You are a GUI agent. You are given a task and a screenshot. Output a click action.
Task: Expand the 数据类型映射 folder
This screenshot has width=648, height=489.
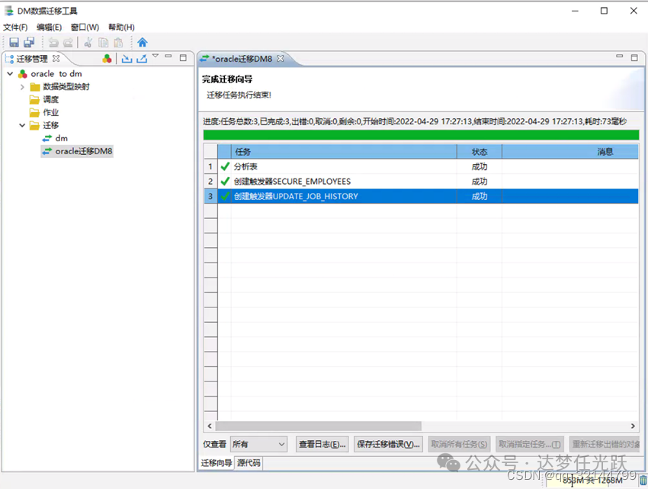[x=22, y=87]
